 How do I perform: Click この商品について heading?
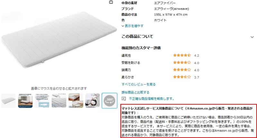pyautogui.click(x=137, y=37)
